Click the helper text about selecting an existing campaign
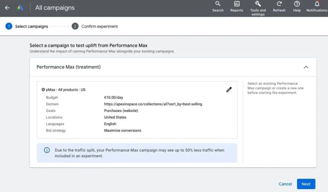The image size is (328, 192). point(275,88)
